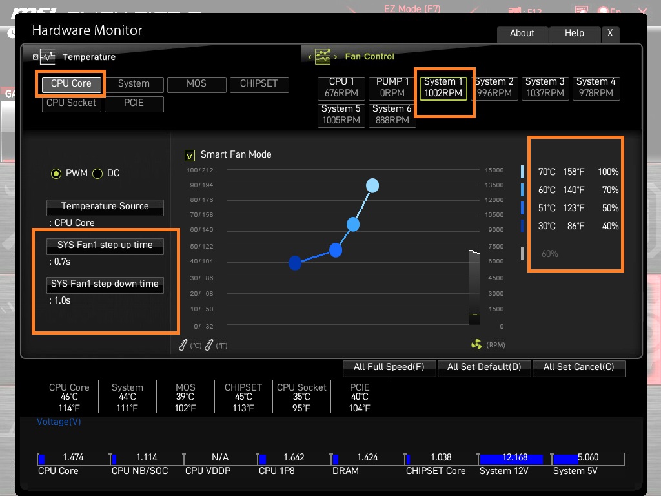The height and width of the screenshot is (496, 661).
Task: Click MOS 39°C temperature reading
Action: tap(185, 397)
